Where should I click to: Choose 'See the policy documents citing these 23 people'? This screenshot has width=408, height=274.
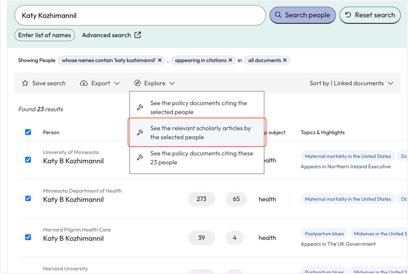(x=197, y=158)
